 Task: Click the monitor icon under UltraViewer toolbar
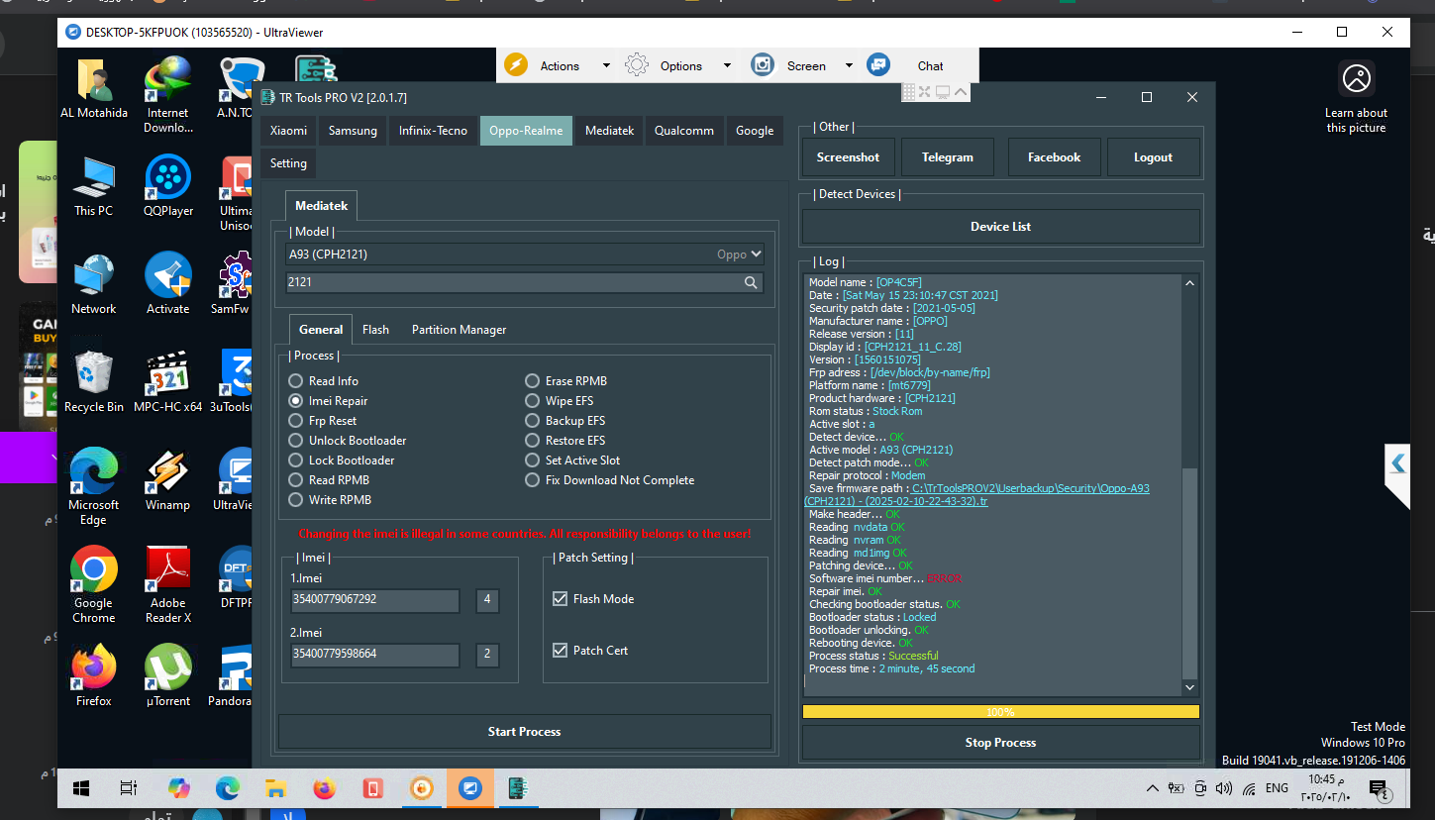tap(943, 92)
